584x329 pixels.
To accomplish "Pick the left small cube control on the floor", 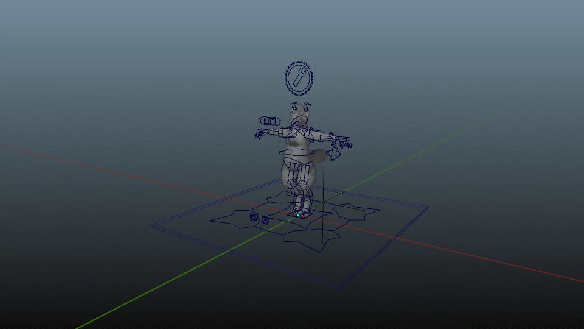I will (x=254, y=218).
